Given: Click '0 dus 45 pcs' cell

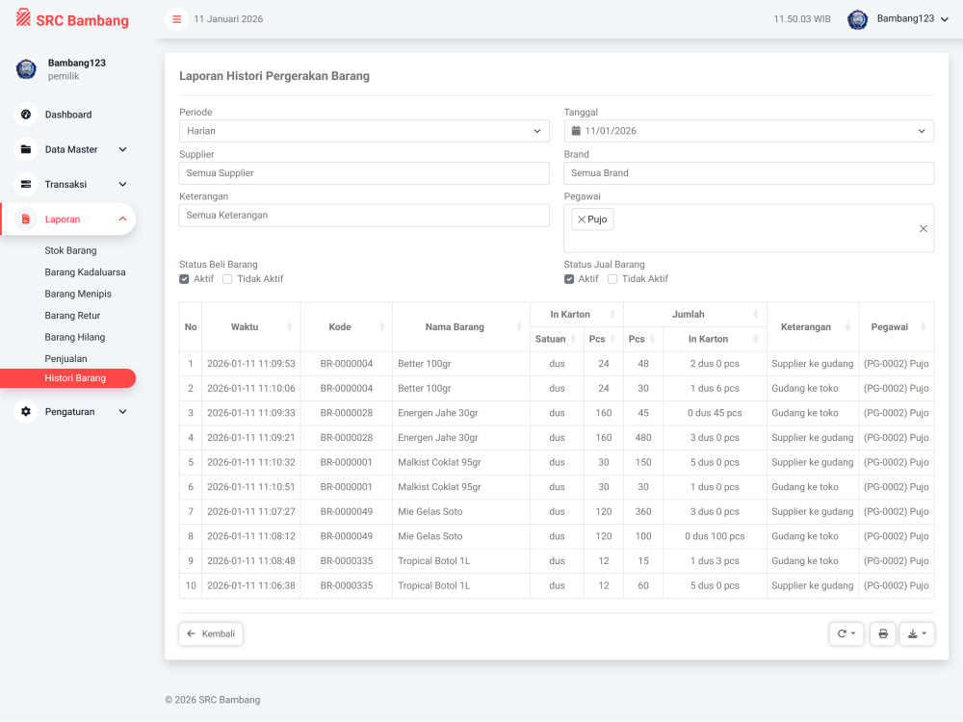Looking at the screenshot, I should click(715, 413).
